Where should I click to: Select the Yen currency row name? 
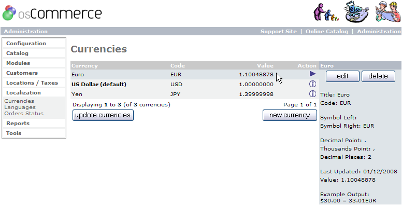click(77, 94)
